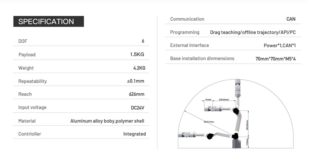This screenshot has height=159, width=309.
Task: Click the DOF row label
Action: 23,41
